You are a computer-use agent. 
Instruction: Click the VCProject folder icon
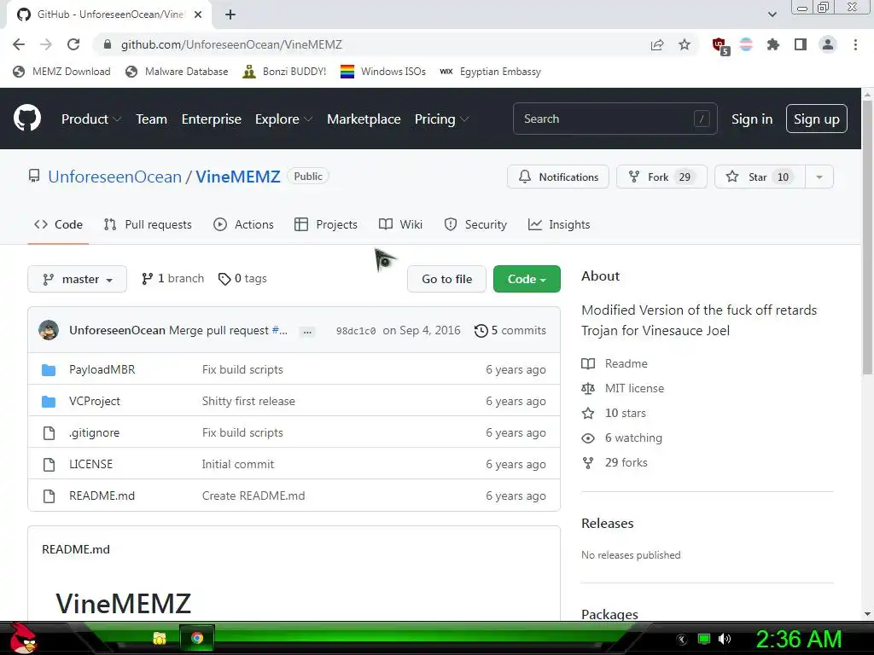(x=49, y=401)
